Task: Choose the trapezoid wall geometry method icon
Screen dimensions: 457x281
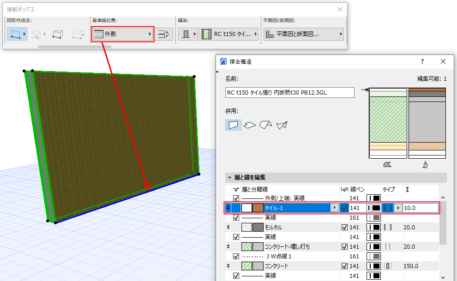Action: point(58,34)
